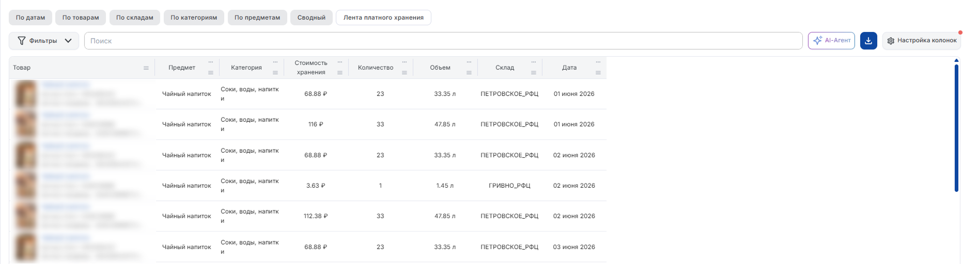Click the blue download icon button

[868, 41]
